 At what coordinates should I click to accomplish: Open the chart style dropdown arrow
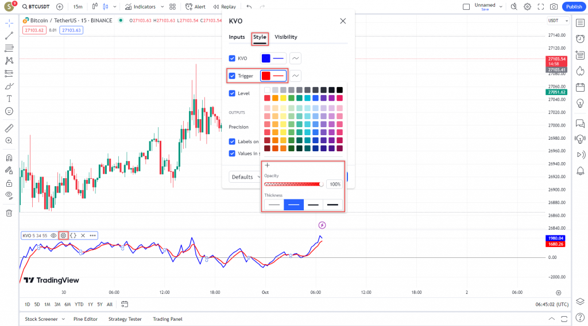[x=115, y=7]
